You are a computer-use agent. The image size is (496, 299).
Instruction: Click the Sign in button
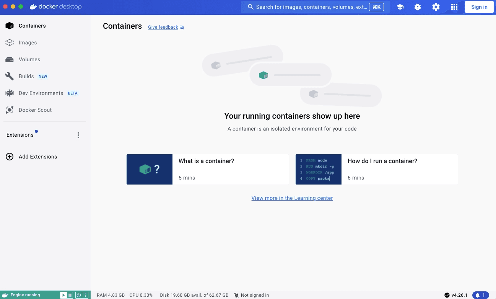pos(479,7)
